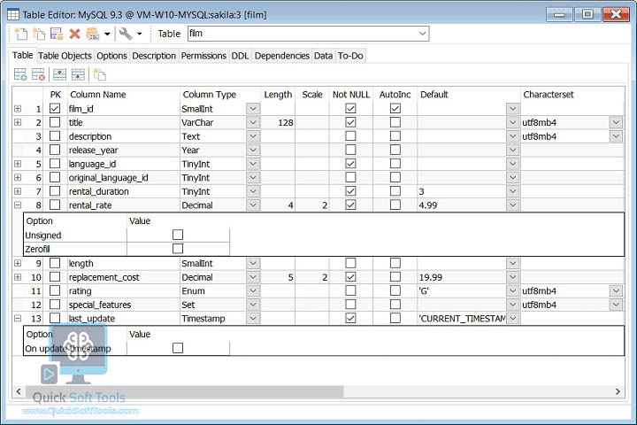Screen dimensions: 637x425
Task: Click the red X delete table icon
Action: coord(74,34)
